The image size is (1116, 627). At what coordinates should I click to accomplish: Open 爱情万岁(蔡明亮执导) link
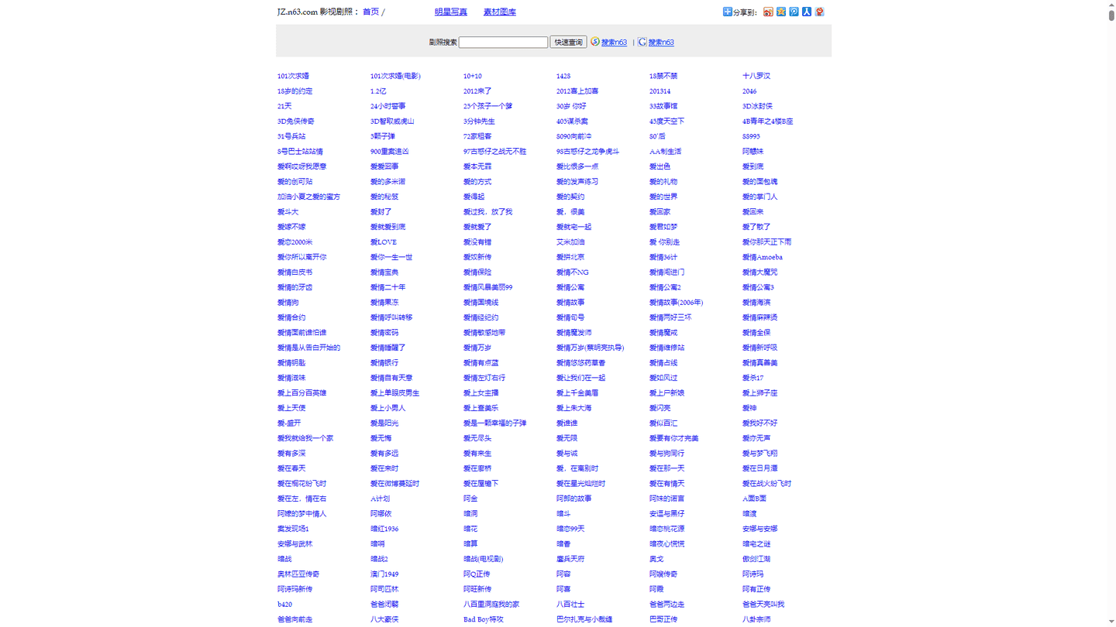(590, 348)
